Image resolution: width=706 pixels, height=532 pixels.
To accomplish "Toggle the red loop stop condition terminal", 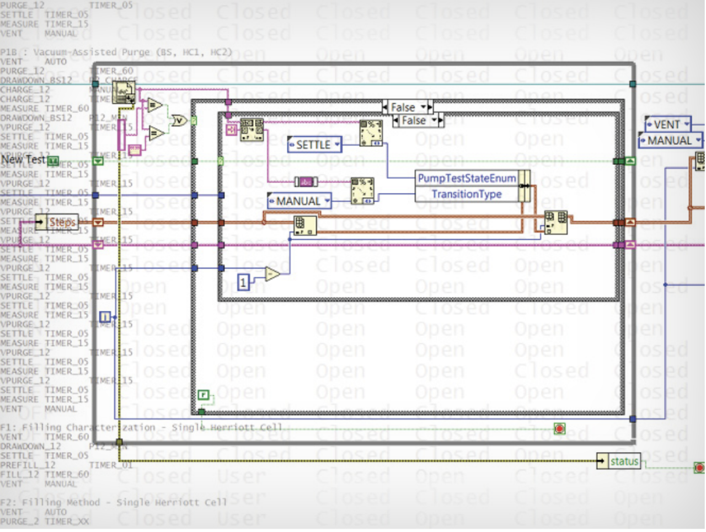I will point(560,428).
